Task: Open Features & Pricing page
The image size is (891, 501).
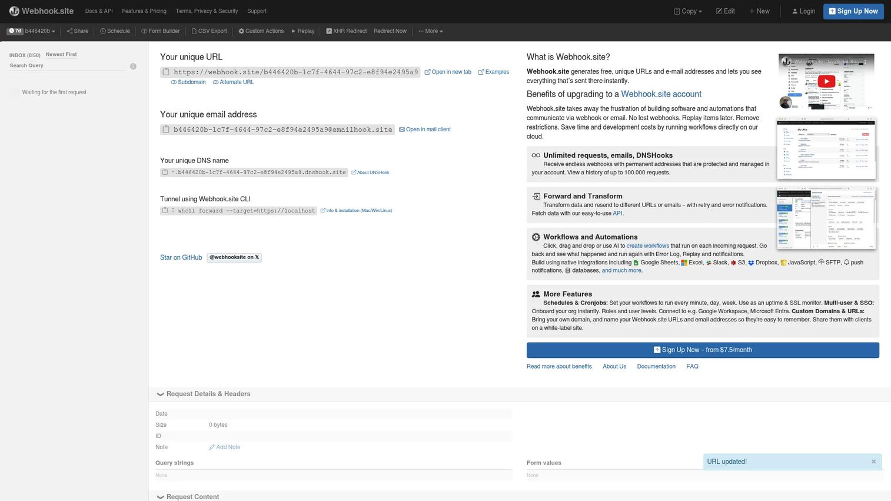Action: (x=144, y=11)
